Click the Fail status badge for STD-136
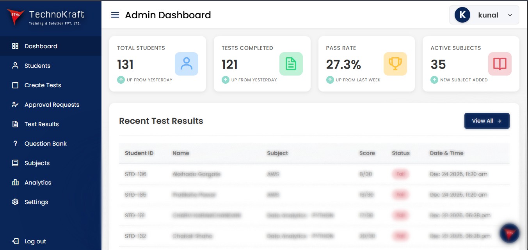The image size is (528, 250). tap(400, 174)
